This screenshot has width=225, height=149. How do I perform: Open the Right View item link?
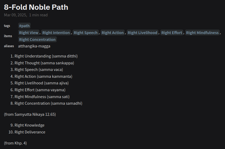pos(29,33)
